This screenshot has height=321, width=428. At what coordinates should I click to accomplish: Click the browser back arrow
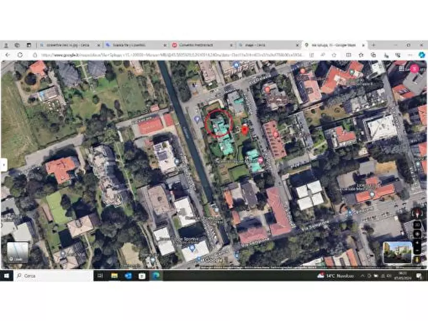point(7,55)
